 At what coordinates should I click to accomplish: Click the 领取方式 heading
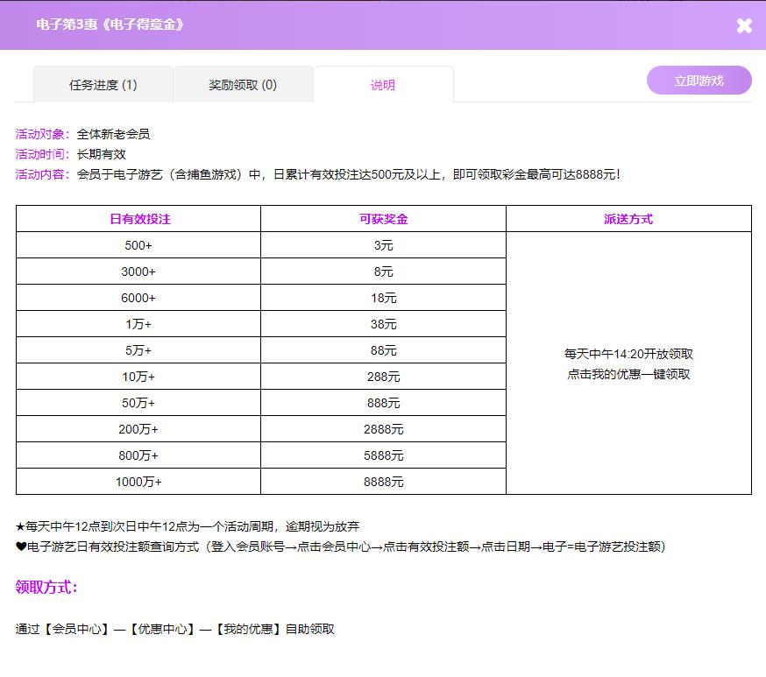[46, 587]
